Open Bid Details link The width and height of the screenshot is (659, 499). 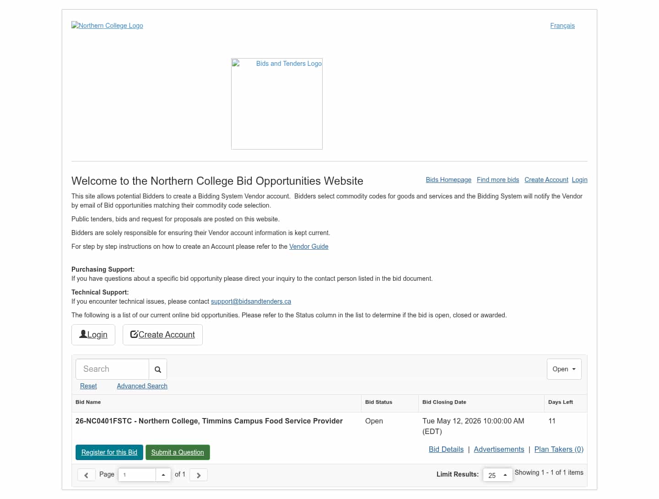446,450
